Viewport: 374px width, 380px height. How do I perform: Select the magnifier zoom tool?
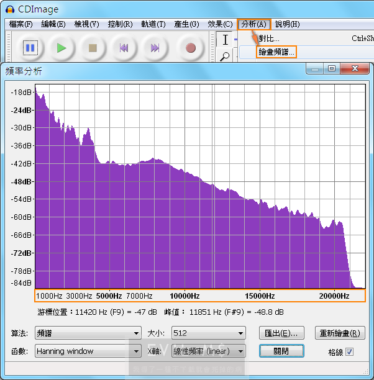[226, 56]
